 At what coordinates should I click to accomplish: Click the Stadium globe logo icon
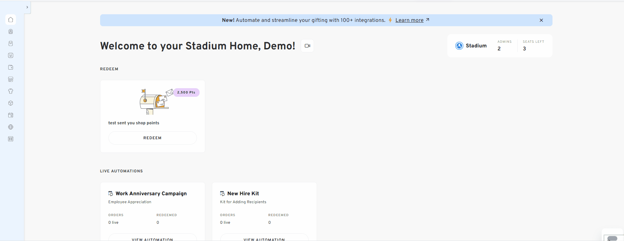(x=459, y=46)
